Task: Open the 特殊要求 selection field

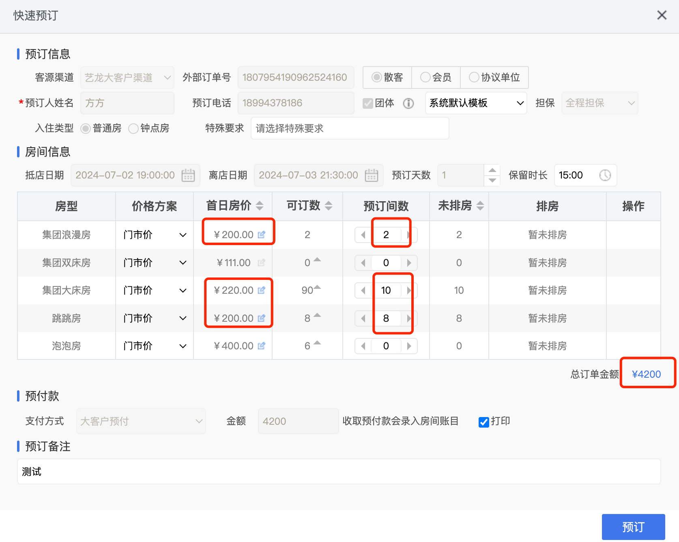Action: tap(350, 128)
